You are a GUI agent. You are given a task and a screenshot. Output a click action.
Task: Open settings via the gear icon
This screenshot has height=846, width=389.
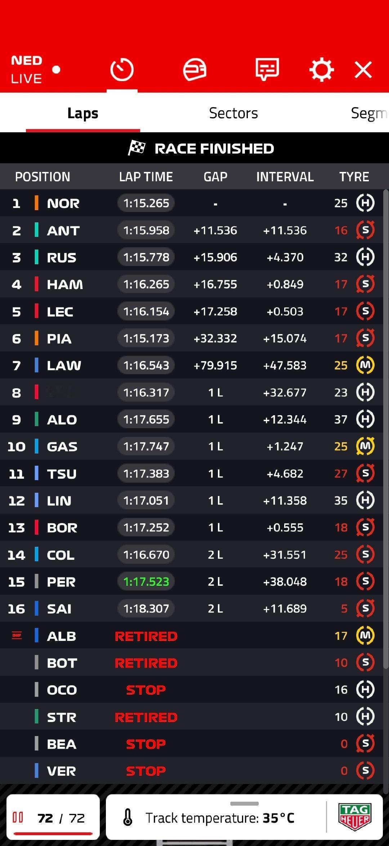[x=321, y=70]
